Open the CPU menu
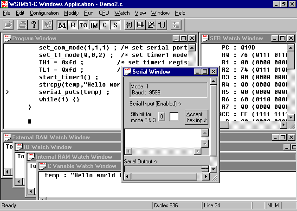This screenshot has height=211, width=297. [104, 13]
